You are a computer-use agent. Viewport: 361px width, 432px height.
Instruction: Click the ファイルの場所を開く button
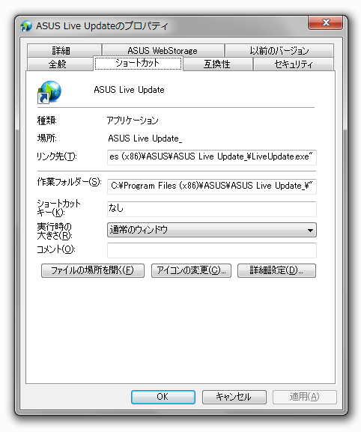(93, 270)
